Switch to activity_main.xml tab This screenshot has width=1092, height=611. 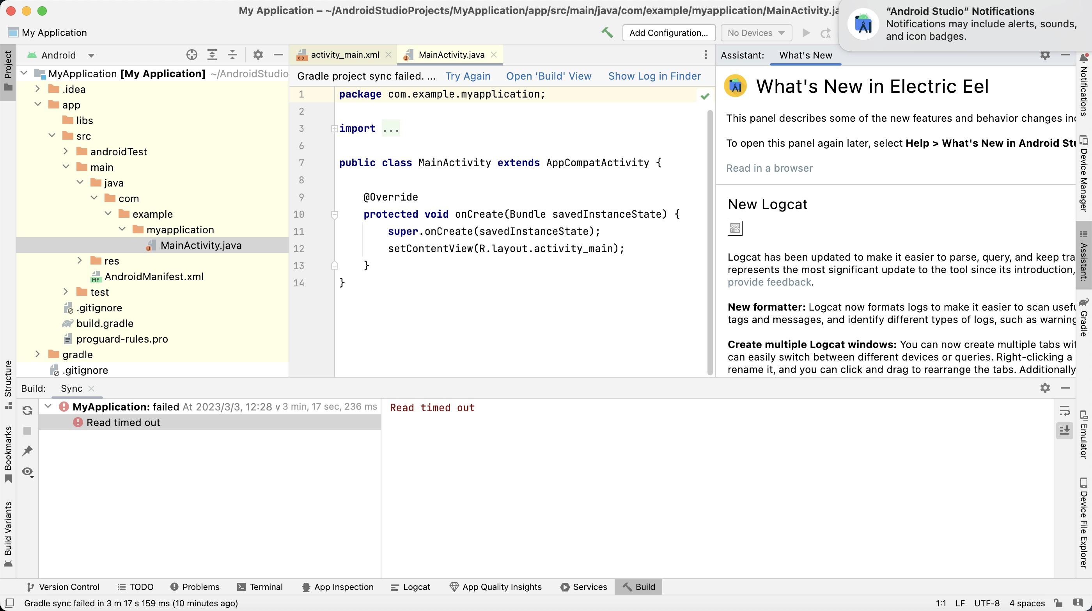[345, 55]
